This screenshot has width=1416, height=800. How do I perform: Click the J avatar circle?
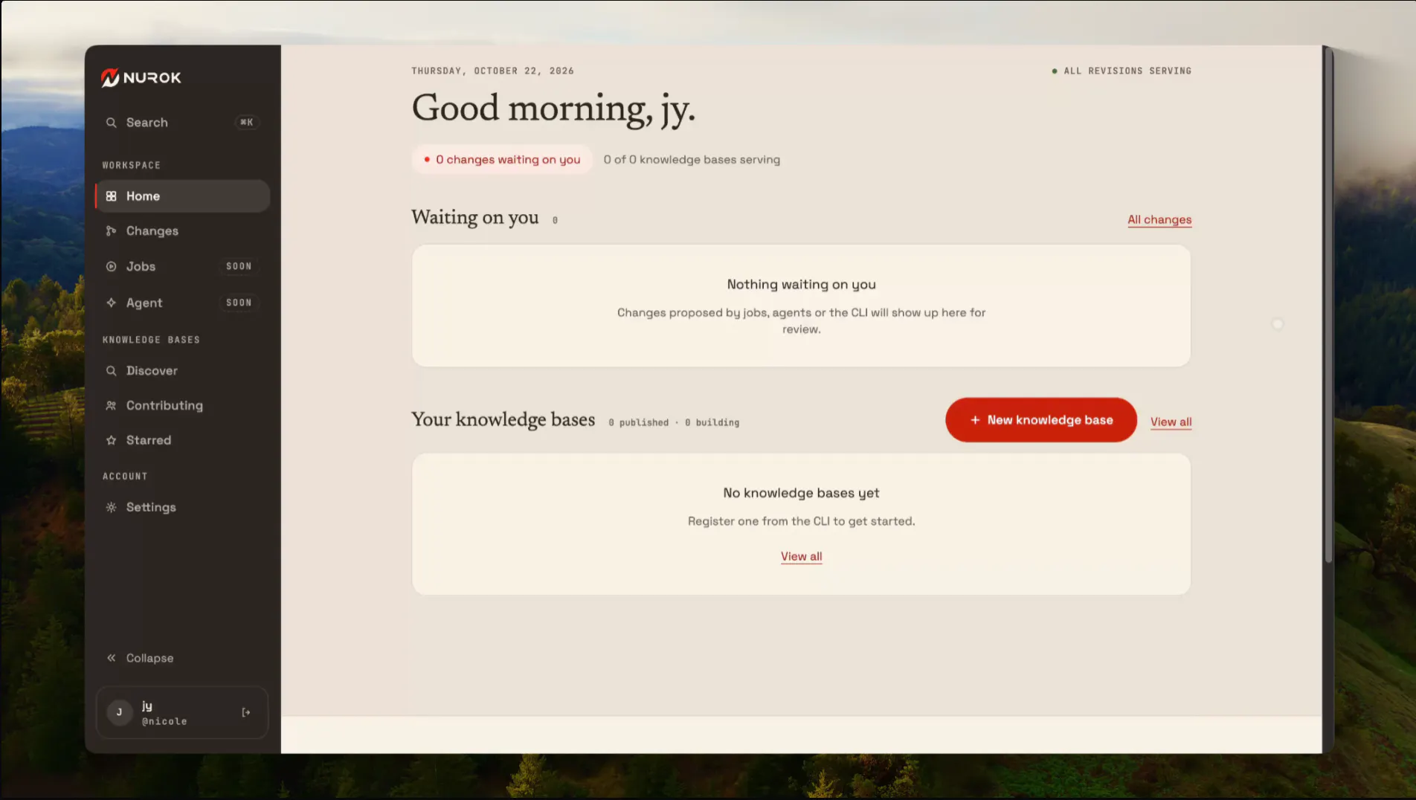[x=119, y=712]
